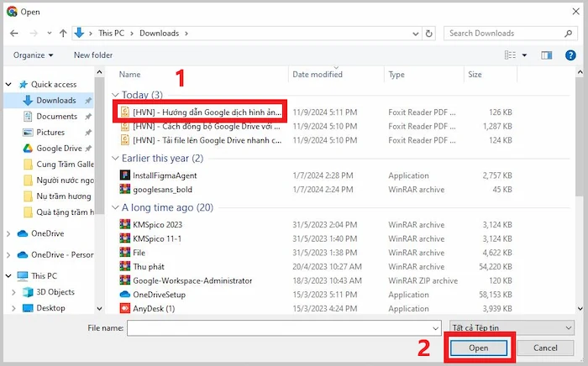Collapse the Earlier this year group
The image size is (588, 366).
(116, 159)
